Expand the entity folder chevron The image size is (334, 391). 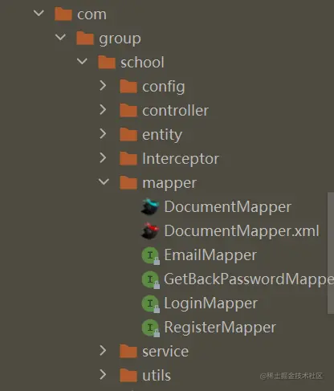[103, 134]
